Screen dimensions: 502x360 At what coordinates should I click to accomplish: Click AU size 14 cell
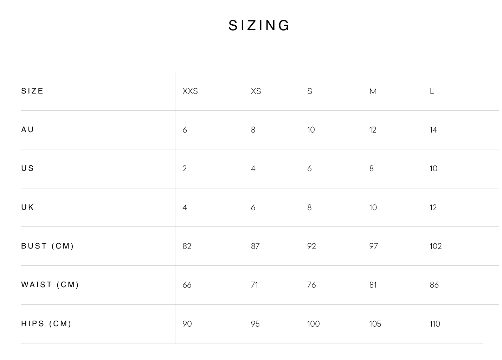(433, 130)
